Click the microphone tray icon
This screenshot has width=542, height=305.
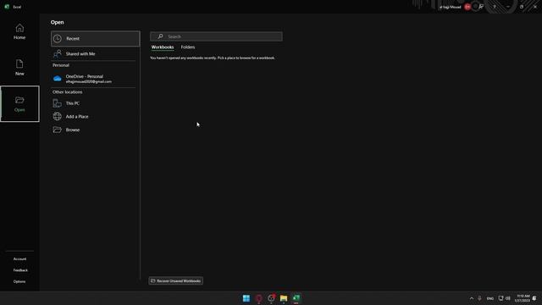[x=479, y=298]
